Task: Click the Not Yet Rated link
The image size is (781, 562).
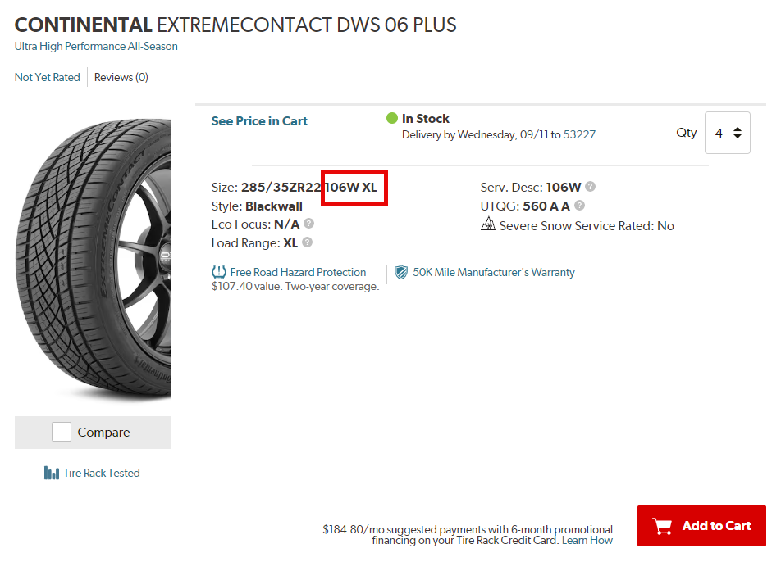Action: tap(47, 76)
